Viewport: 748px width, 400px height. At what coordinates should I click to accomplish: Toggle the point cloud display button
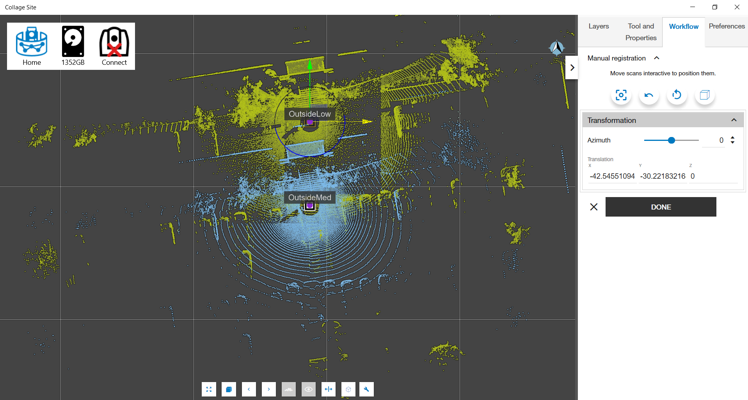click(288, 389)
